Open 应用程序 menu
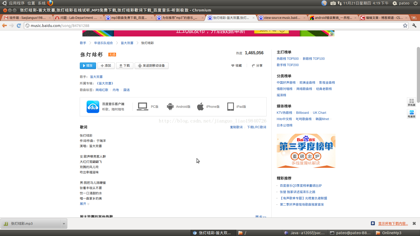The image size is (420, 236). click(x=17, y=3)
